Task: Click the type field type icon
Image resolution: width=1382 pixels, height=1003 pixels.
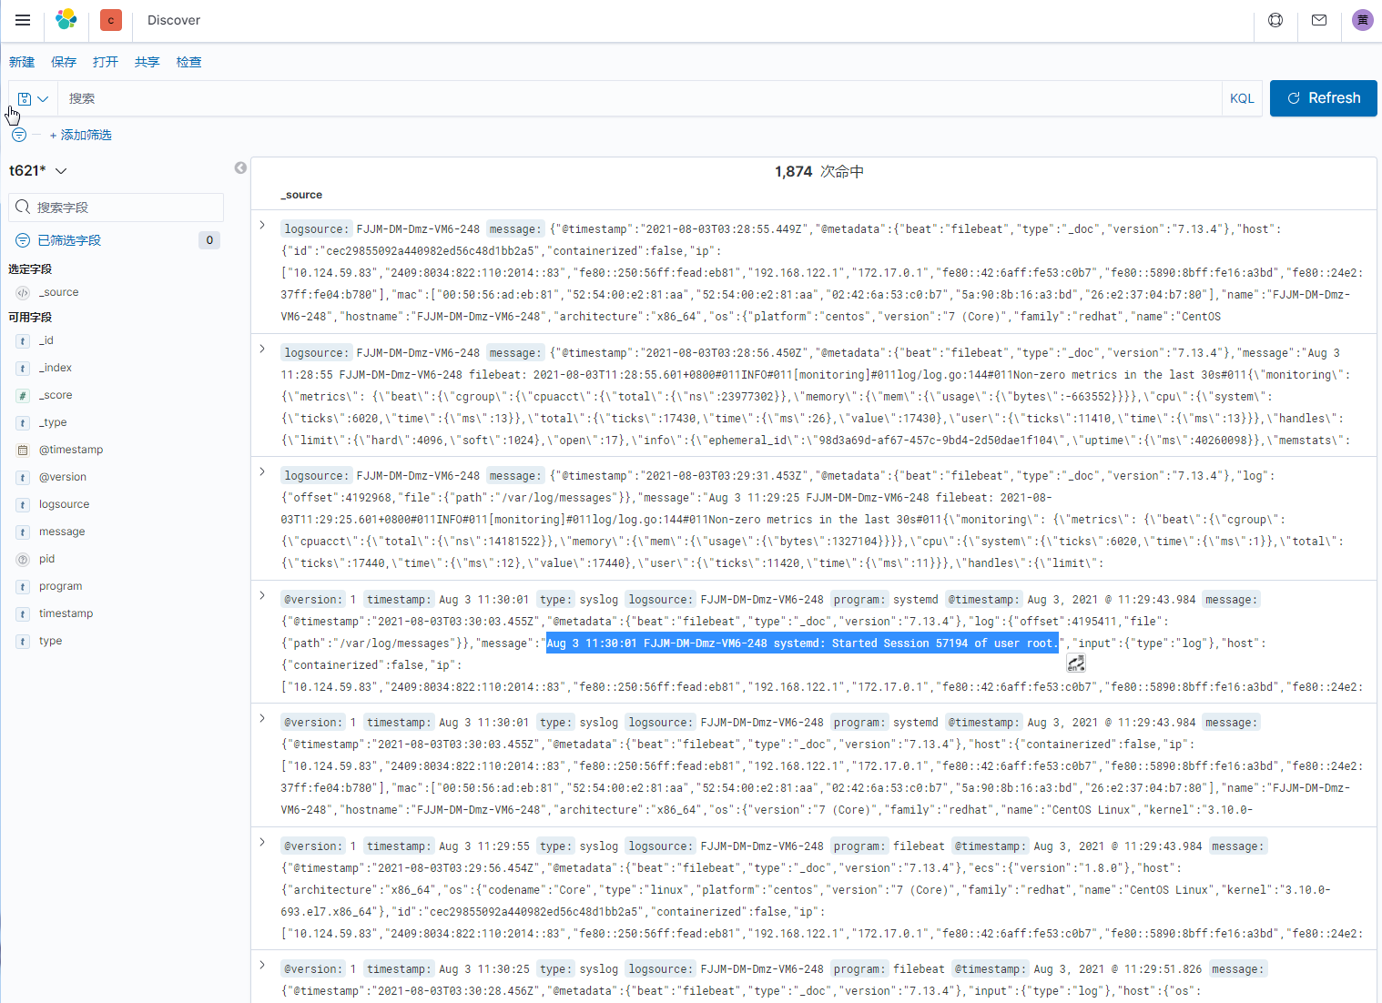Action: click(x=23, y=642)
